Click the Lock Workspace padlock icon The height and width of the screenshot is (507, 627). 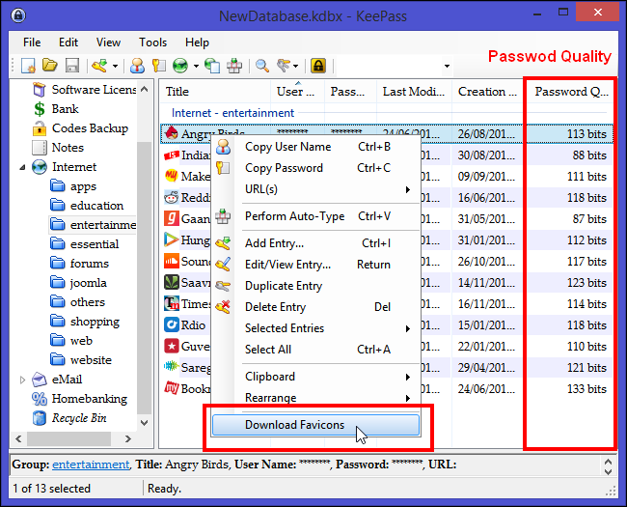click(318, 66)
